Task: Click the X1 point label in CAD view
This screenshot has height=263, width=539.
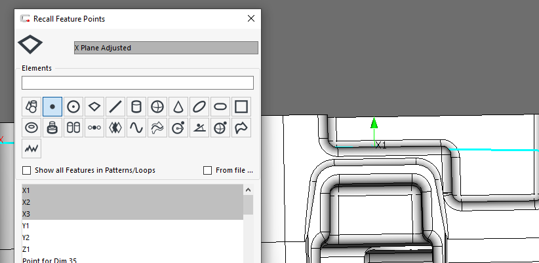Action: 381,145
